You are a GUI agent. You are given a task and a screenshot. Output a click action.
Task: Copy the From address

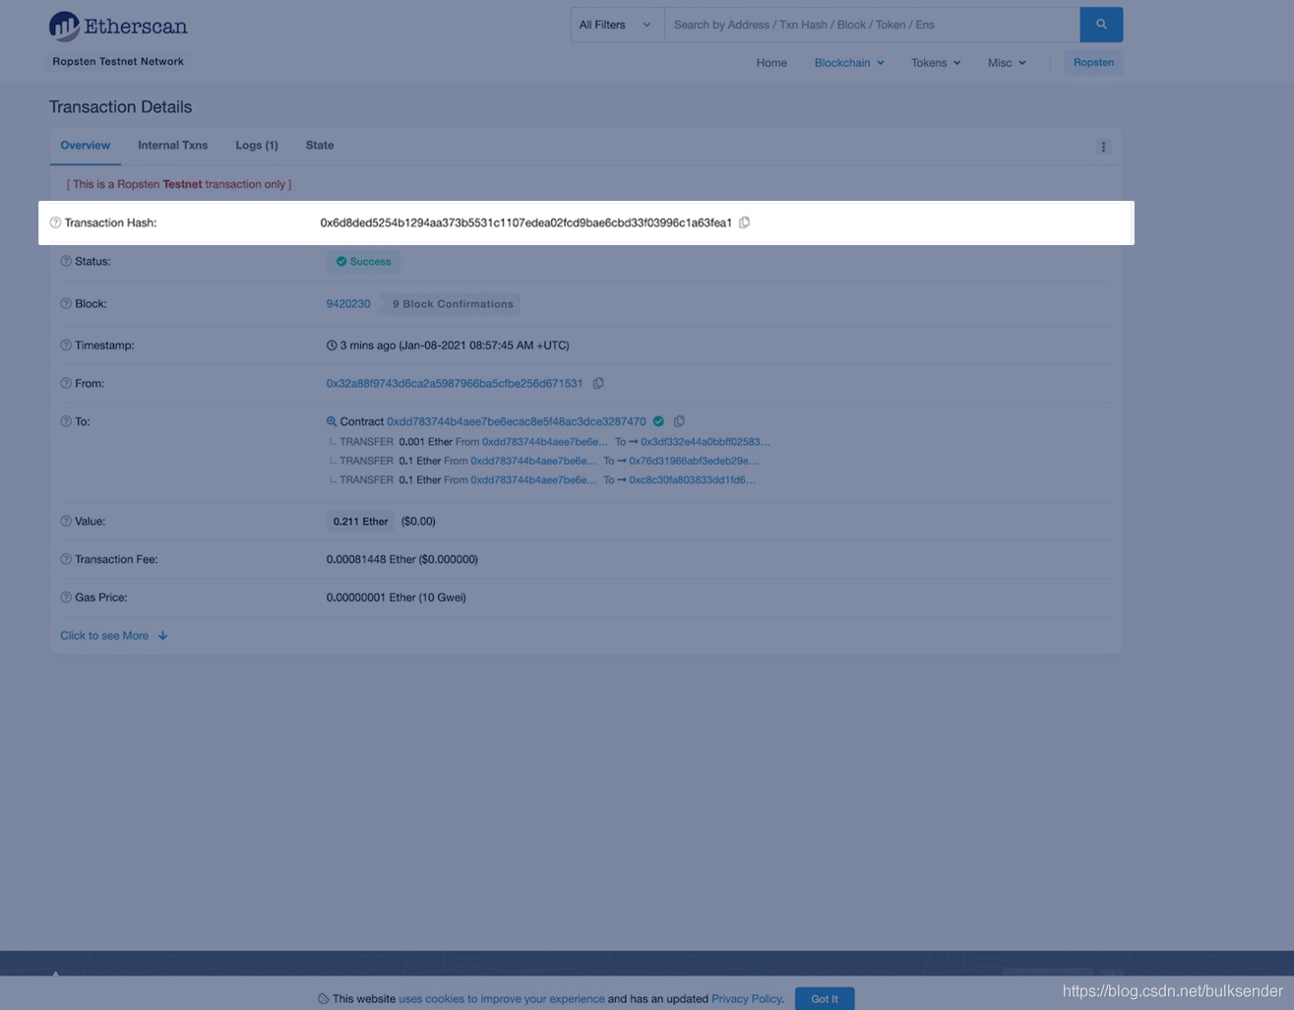point(598,383)
